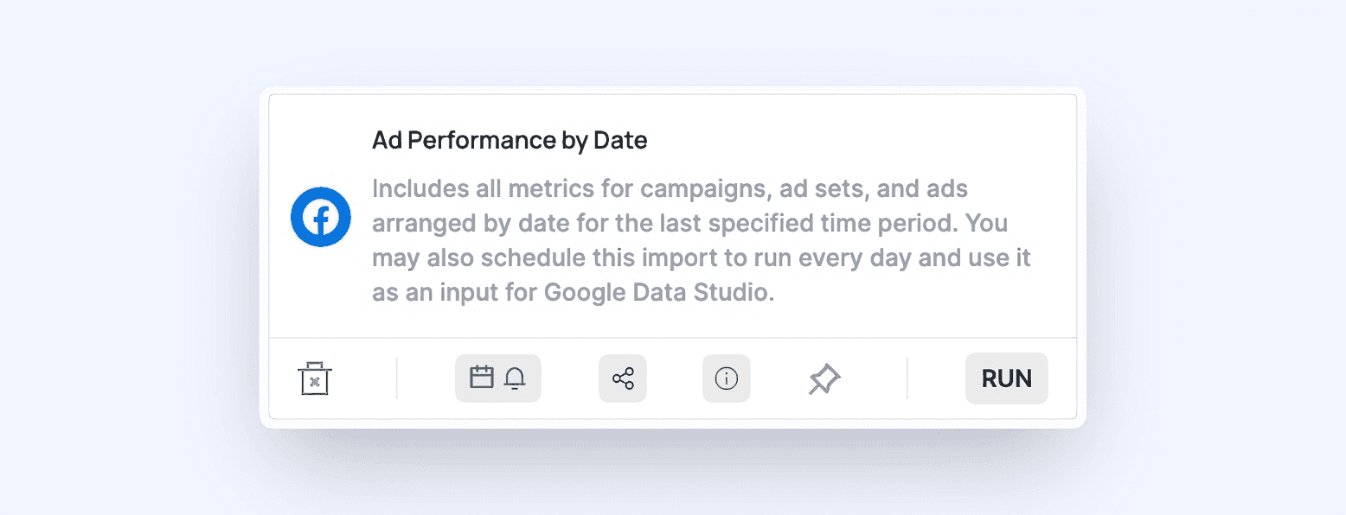Click the trash delete icon
Screen dimensions: 1346x515
pyautogui.click(x=315, y=379)
